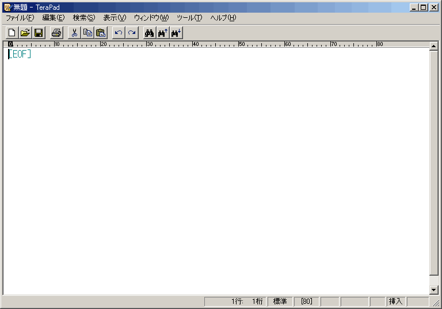Click the TeraPad application icon in title bar
The width and height of the screenshot is (442, 309).
(7, 7)
